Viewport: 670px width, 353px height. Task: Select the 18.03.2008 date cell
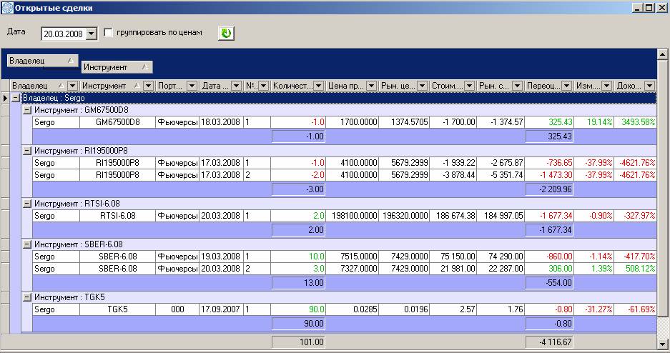pos(221,122)
